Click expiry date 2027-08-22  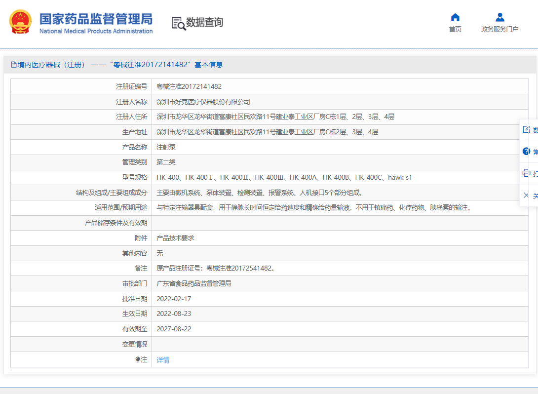coord(174,329)
